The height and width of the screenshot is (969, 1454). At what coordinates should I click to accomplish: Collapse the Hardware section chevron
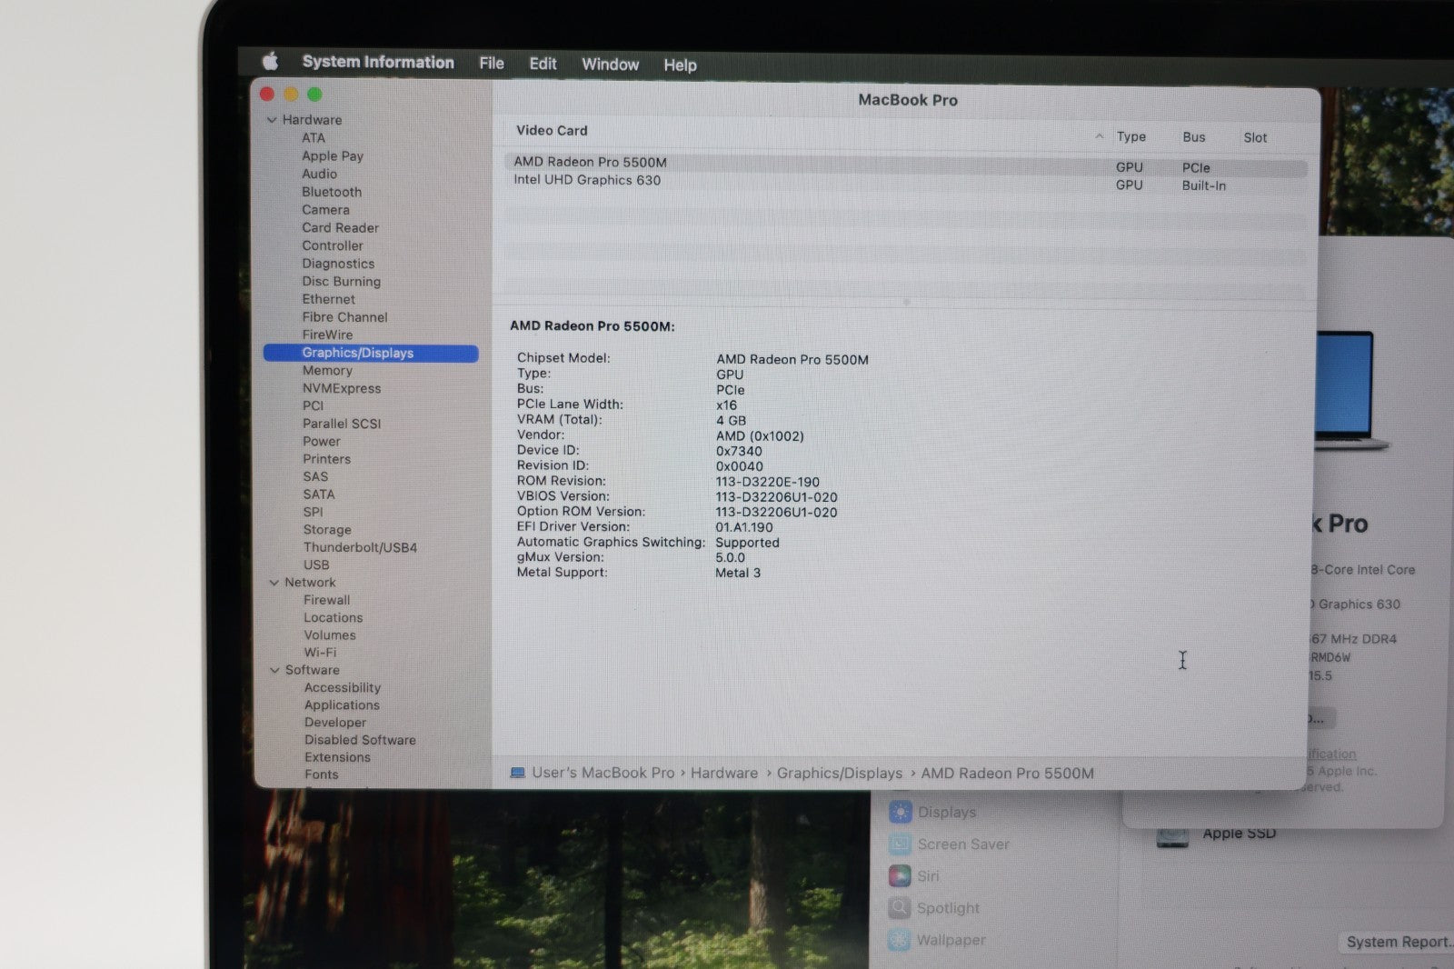point(271,119)
